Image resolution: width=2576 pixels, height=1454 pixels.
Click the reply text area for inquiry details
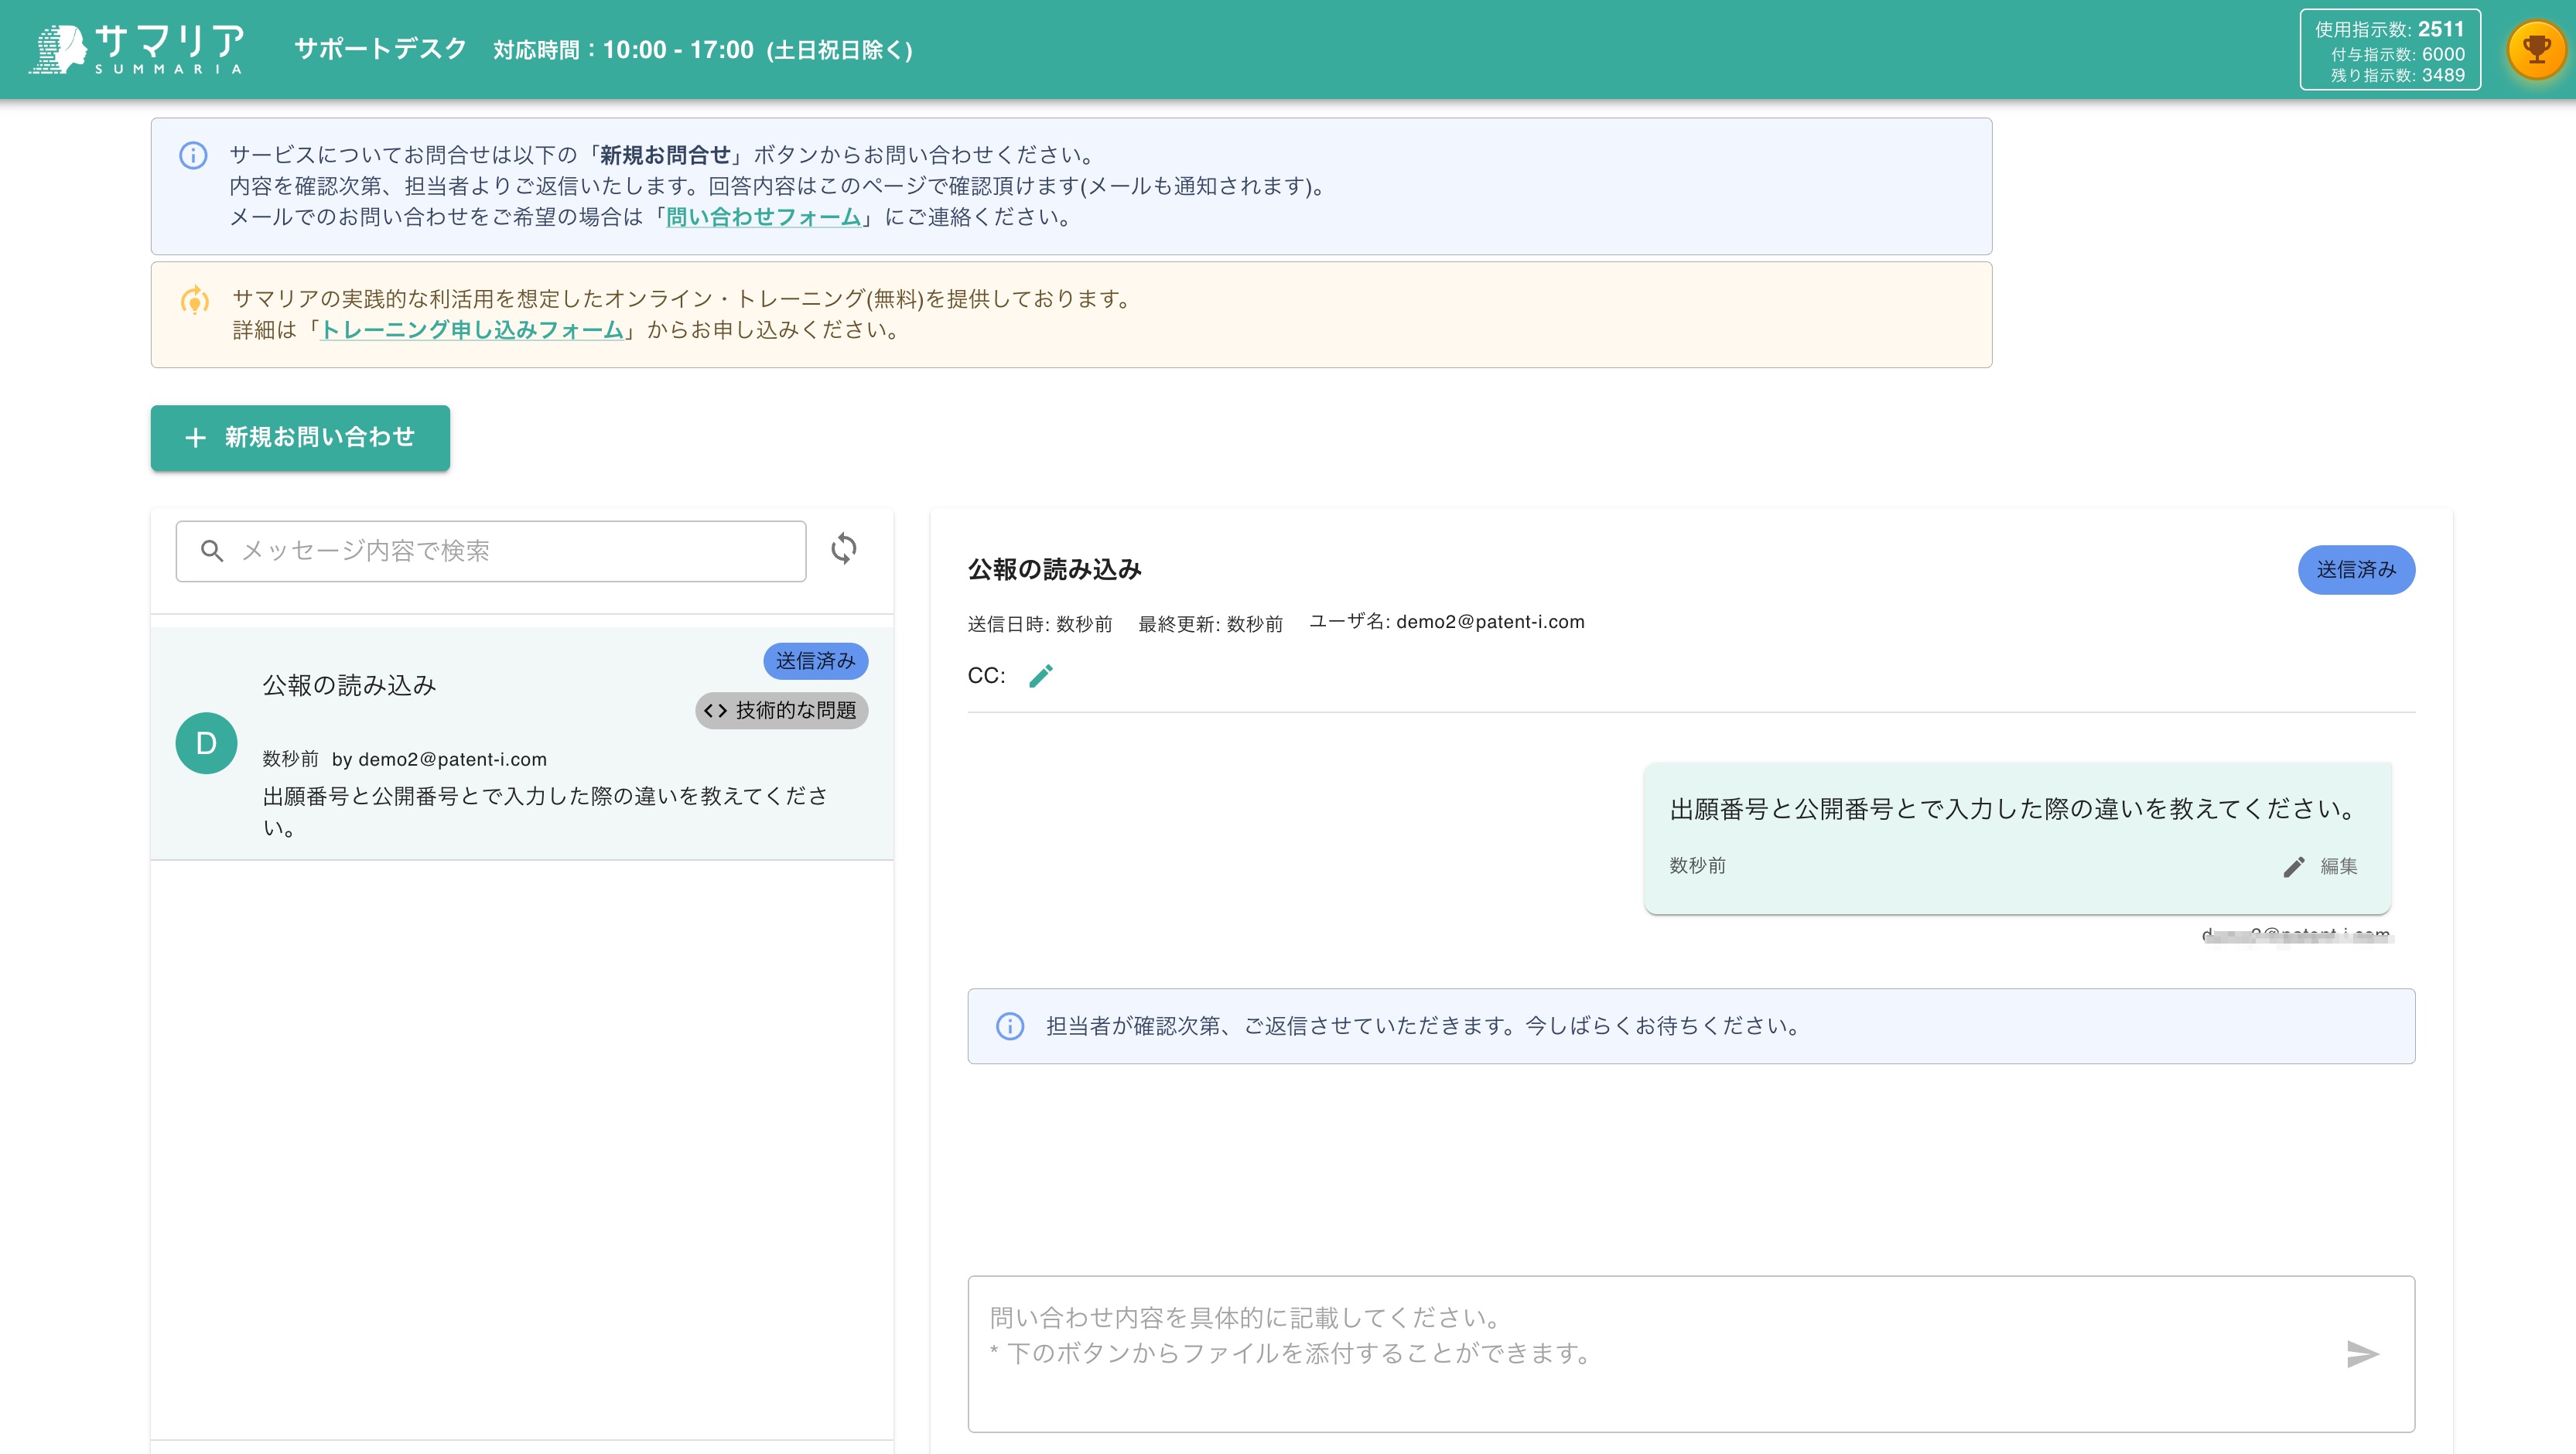tap(1691, 1354)
